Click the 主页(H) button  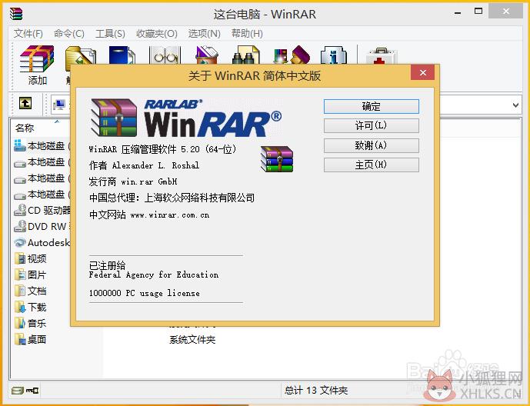pyautogui.click(x=371, y=165)
